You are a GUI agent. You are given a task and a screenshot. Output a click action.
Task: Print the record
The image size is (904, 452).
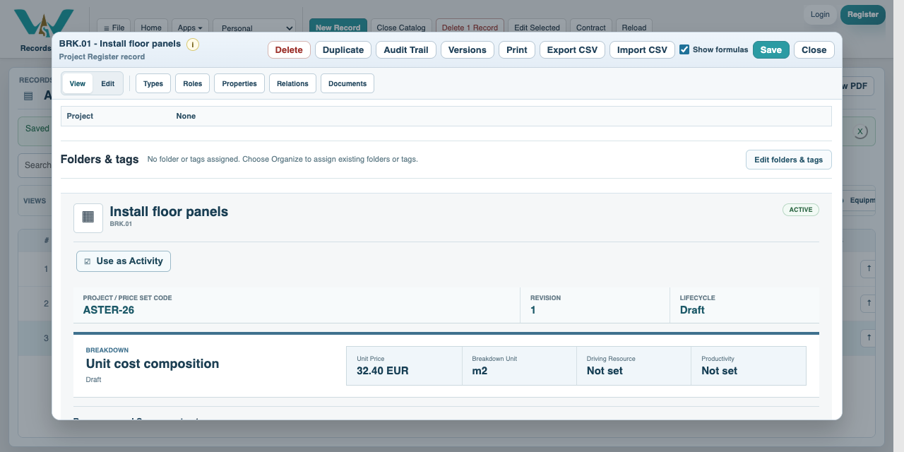click(x=517, y=49)
